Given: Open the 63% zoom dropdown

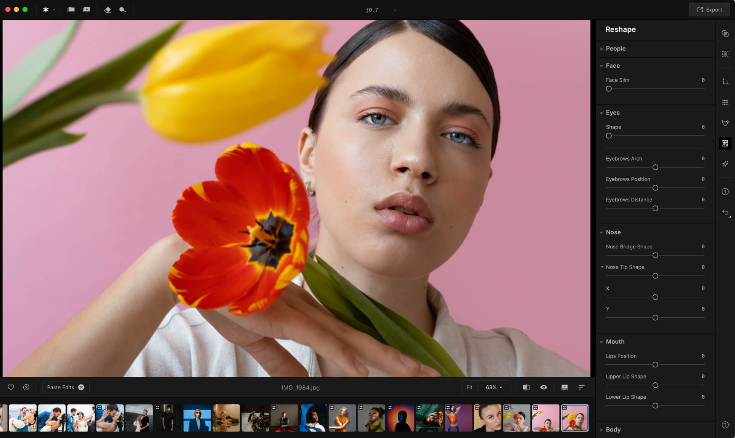Looking at the screenshot, I should 494,387.
